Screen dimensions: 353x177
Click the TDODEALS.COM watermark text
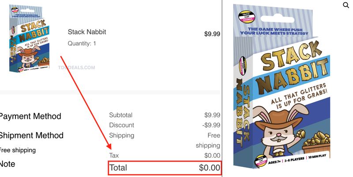pos(76,68)
